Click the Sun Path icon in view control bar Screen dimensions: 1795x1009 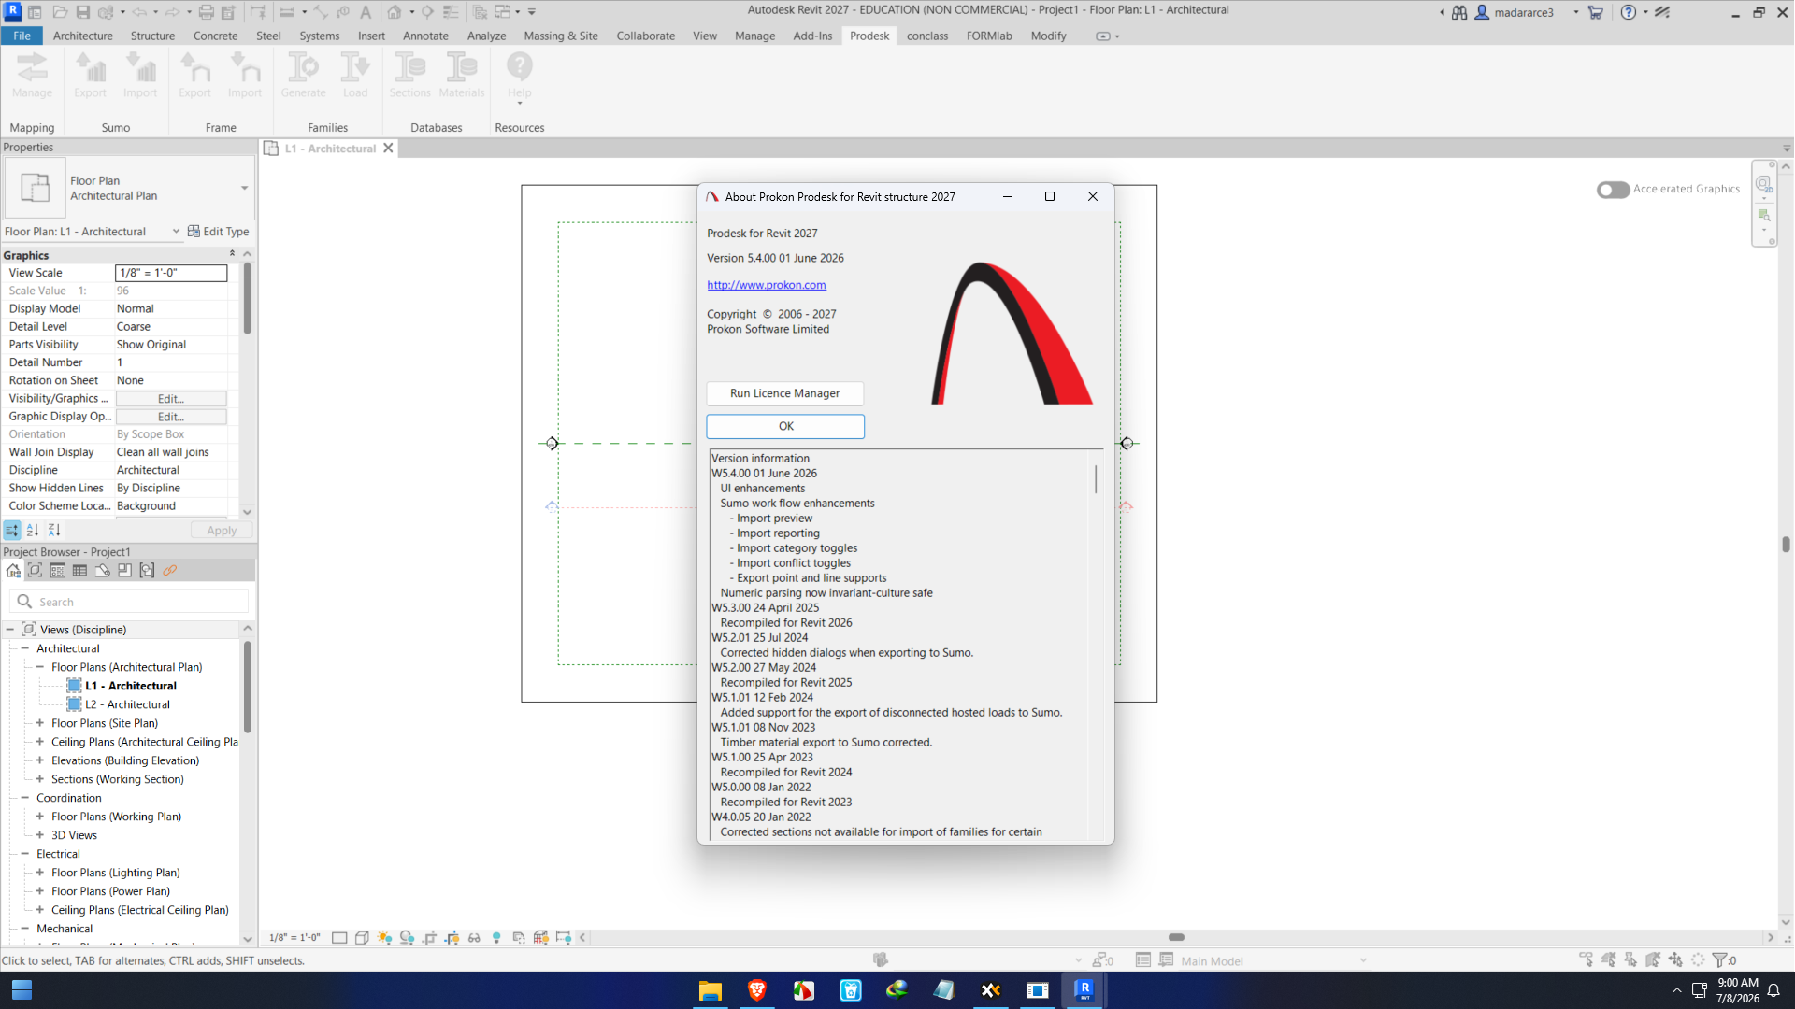point(384,938)
